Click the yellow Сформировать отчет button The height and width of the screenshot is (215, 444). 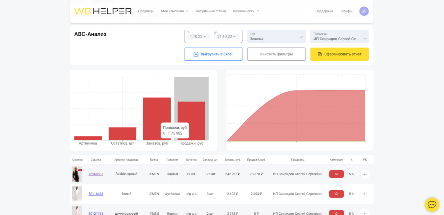click(340, 54)
